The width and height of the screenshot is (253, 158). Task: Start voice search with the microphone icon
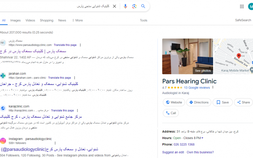coord(125,6)
